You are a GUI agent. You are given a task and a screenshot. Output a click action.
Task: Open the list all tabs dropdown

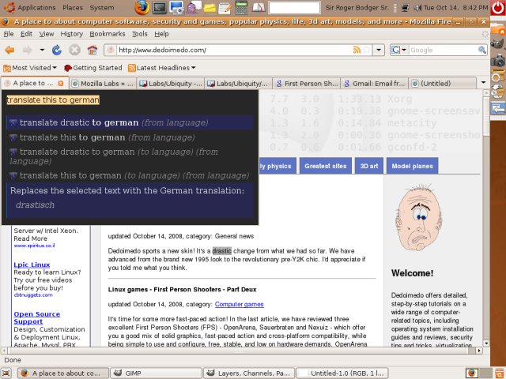[x=483, y=83]
